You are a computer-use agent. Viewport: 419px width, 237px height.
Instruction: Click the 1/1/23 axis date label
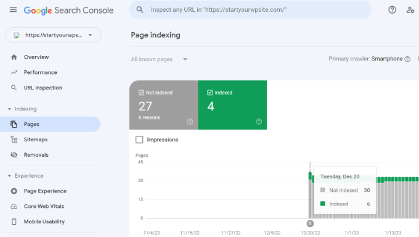(x=352, y=233)
